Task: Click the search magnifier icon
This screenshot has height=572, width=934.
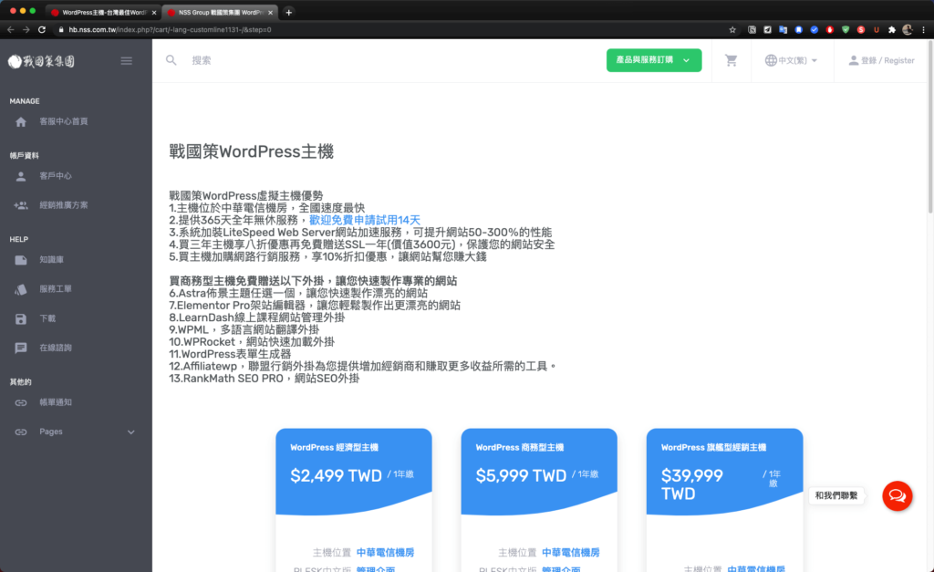Action: pos(171,60)
